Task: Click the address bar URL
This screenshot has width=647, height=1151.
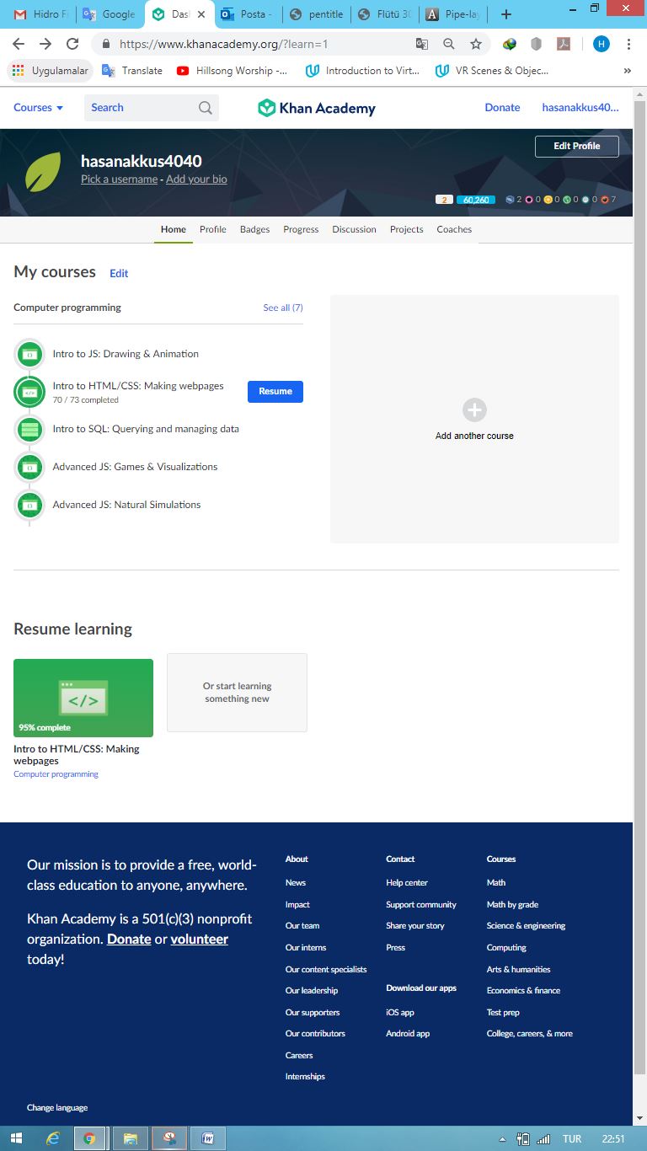Action: click(224, 44)
